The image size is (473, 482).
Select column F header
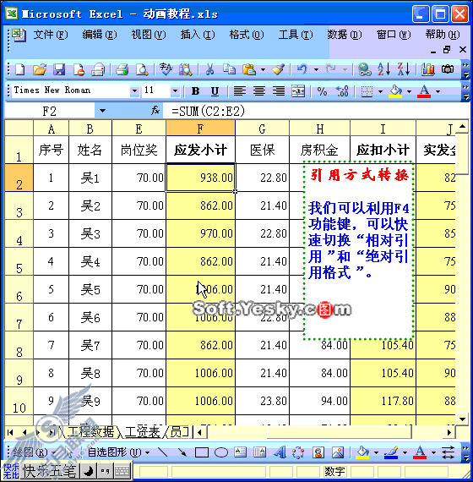pyautogui.click(x=200, y=129)
